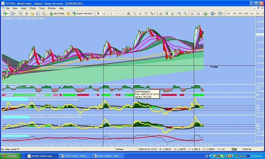The width and height of the screenshot is (265, 159).
Task: Select the M1 timeframe button
Action: [229, 14]
